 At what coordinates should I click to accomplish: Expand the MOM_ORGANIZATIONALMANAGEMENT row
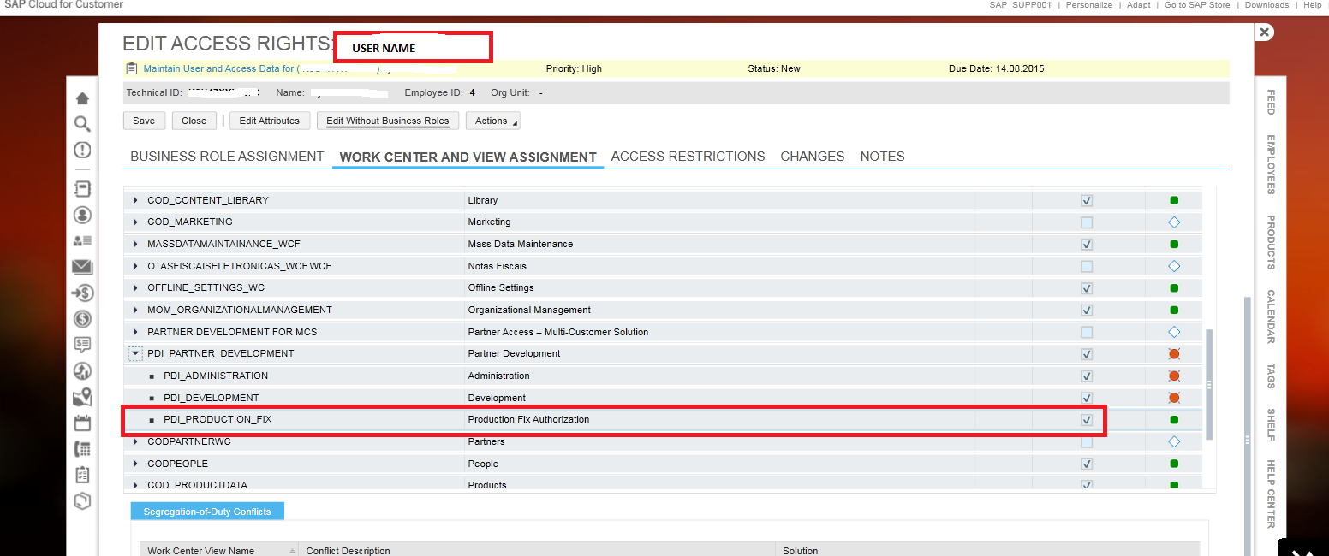click(135, 311)
